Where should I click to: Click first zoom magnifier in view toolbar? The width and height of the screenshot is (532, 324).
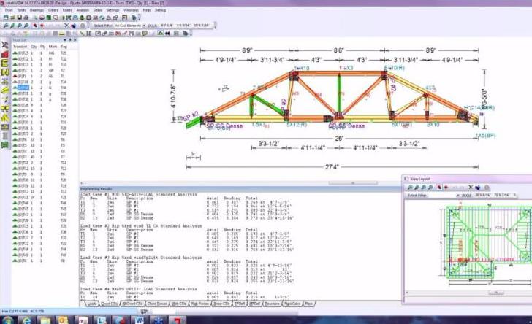coord(5,26)
